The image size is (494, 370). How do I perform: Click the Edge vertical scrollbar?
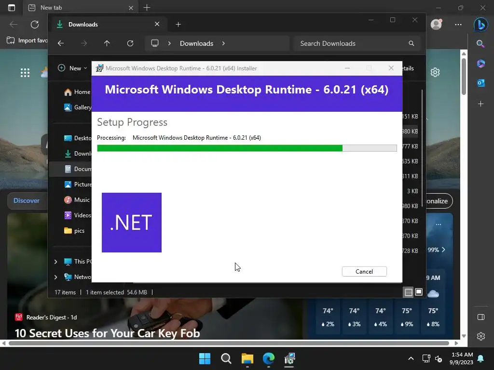coord(464,77)
